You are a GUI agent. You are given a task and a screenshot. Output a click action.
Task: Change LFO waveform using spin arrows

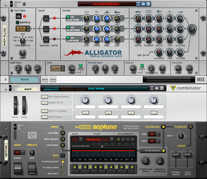63,68
